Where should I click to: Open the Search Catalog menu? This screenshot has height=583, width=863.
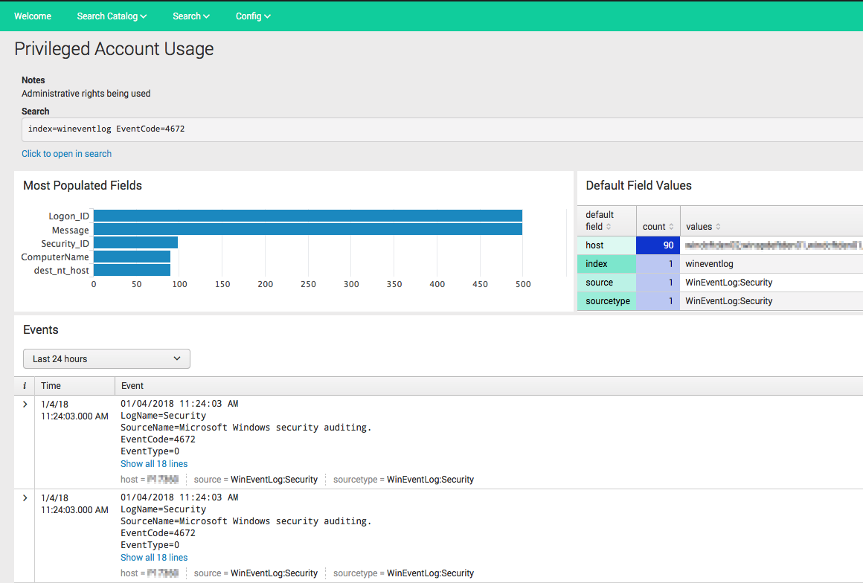(112, 16)
